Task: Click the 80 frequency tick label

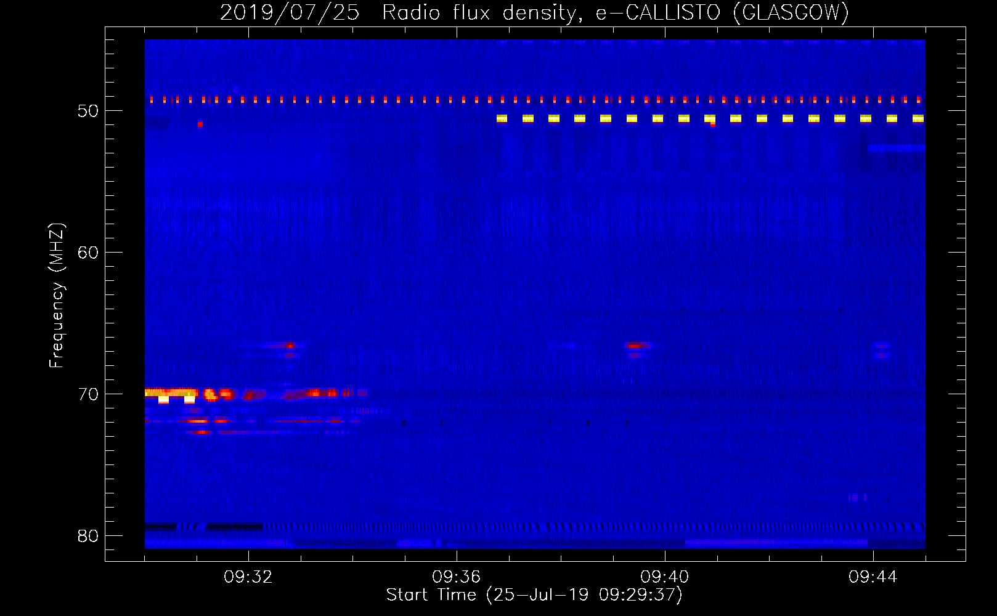Action: (x=88, y=536)
